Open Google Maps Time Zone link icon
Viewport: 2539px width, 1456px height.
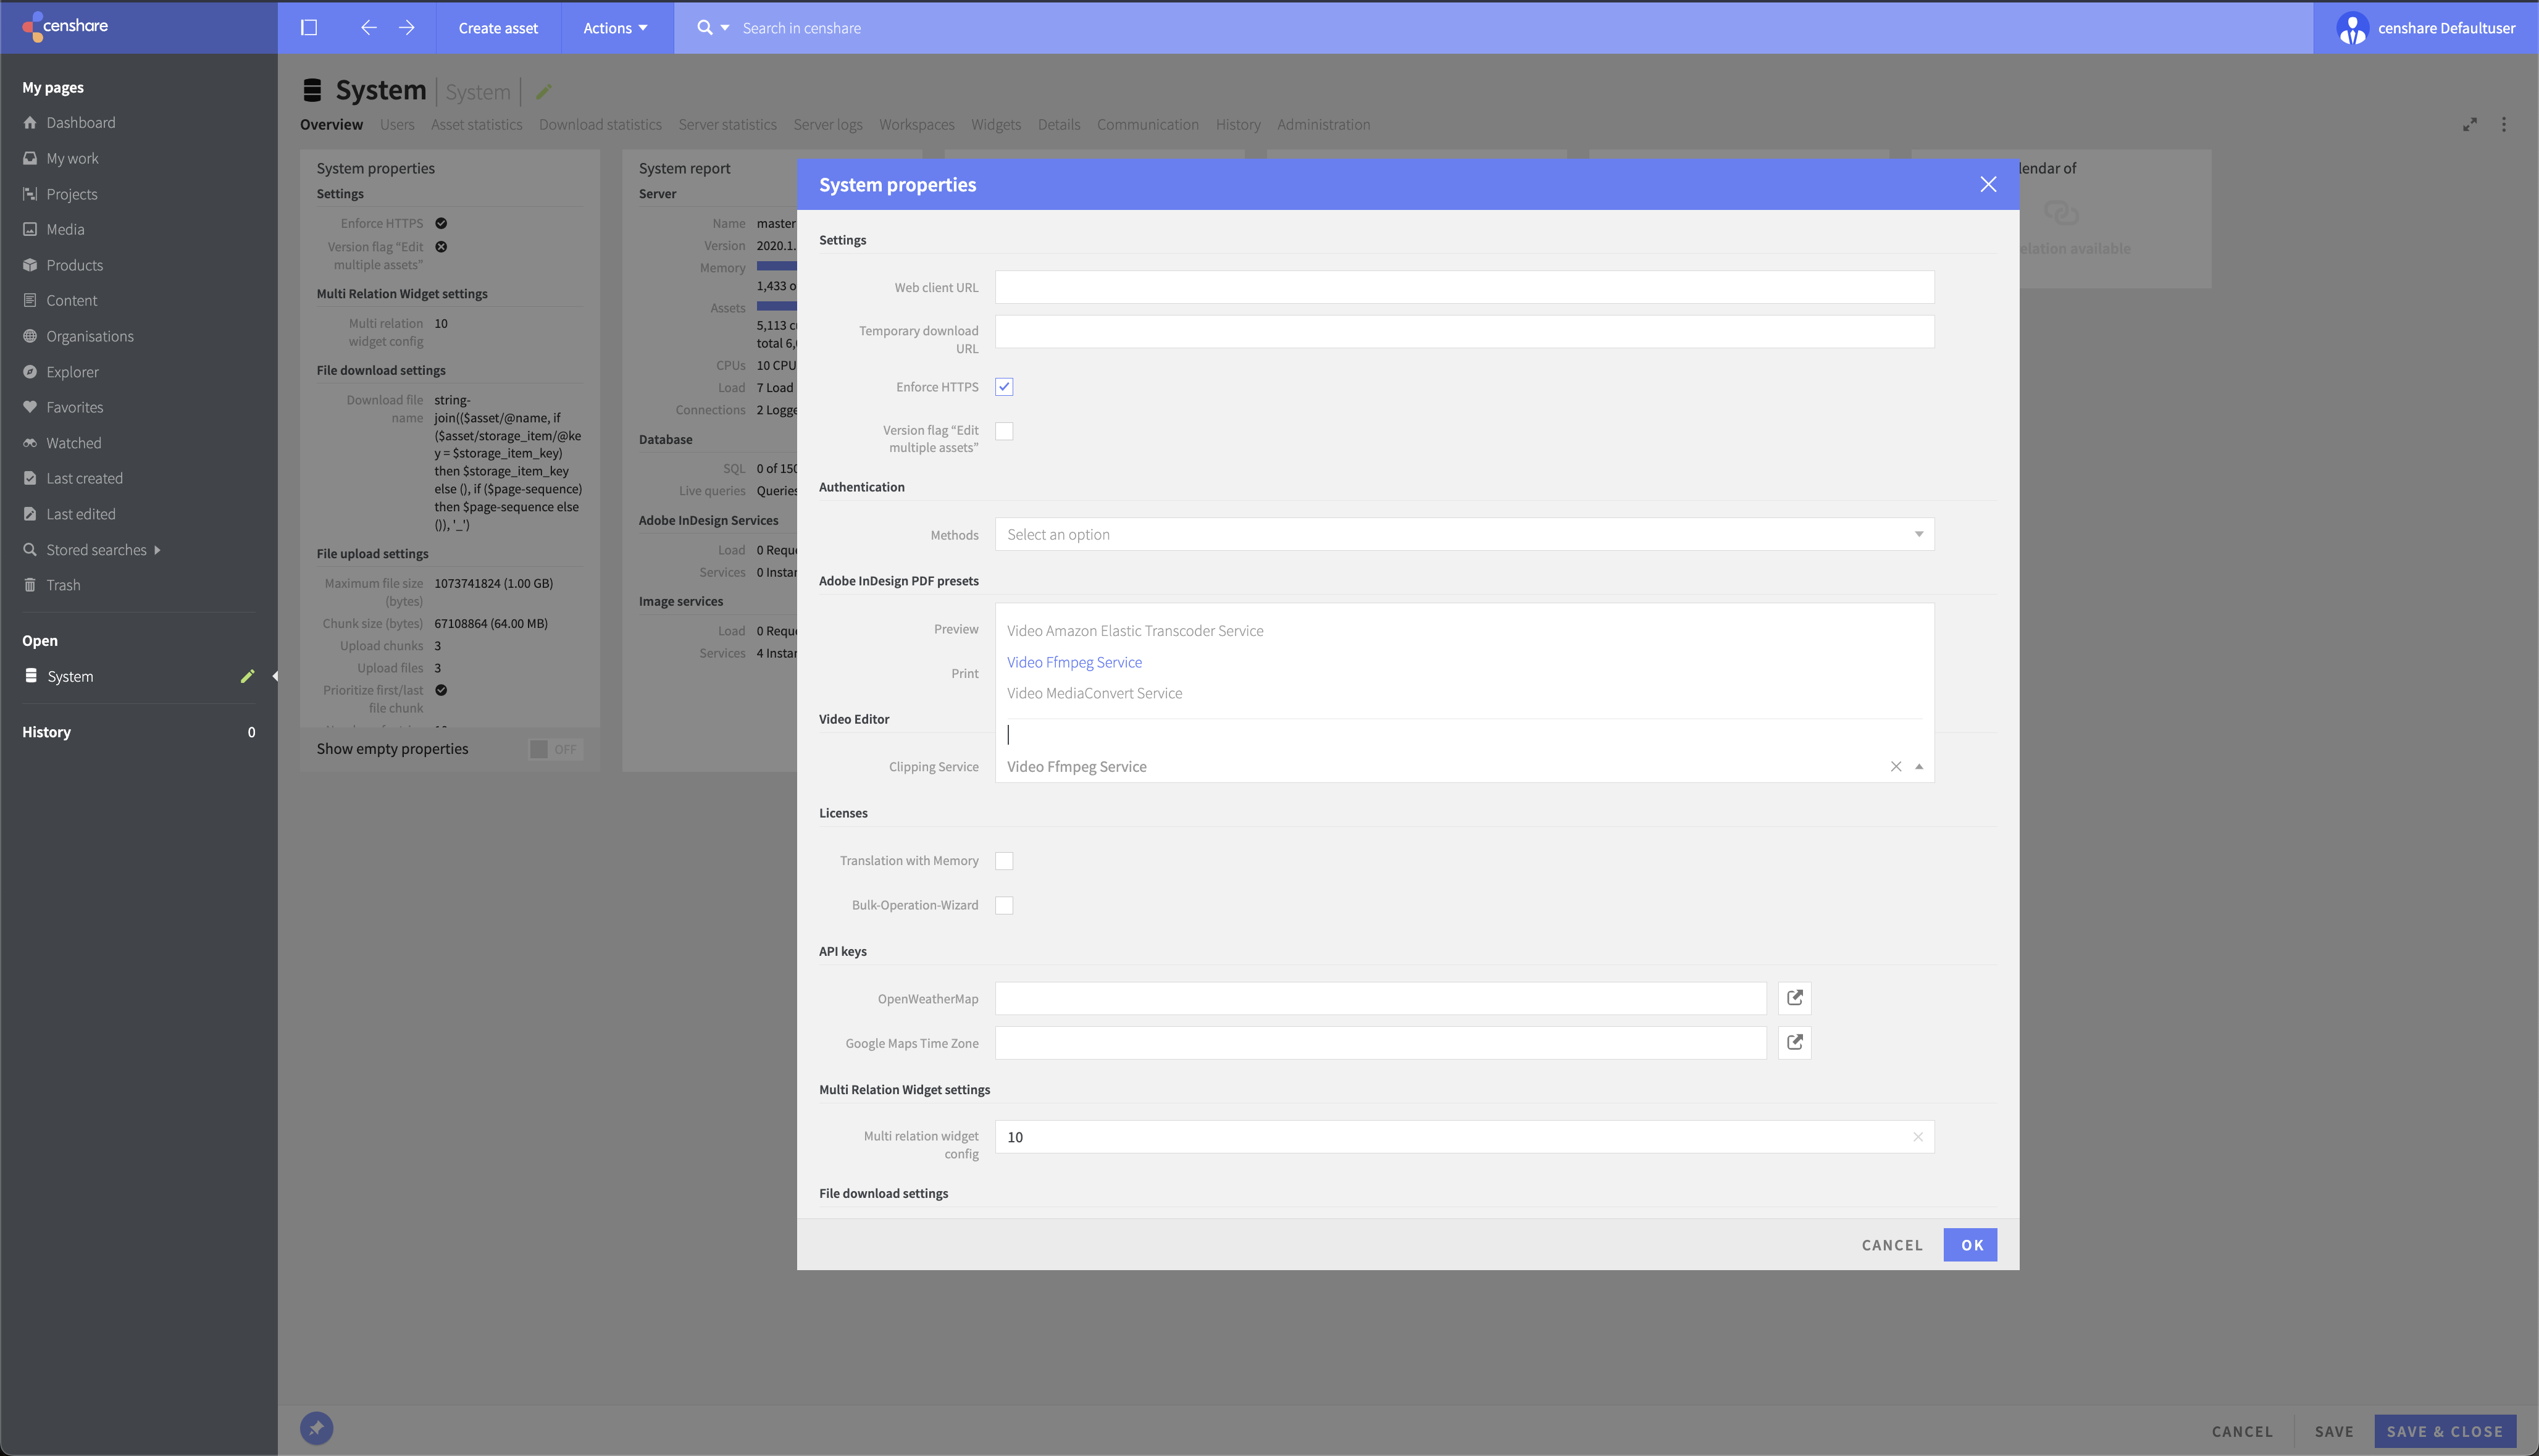coord(1794,1042)
